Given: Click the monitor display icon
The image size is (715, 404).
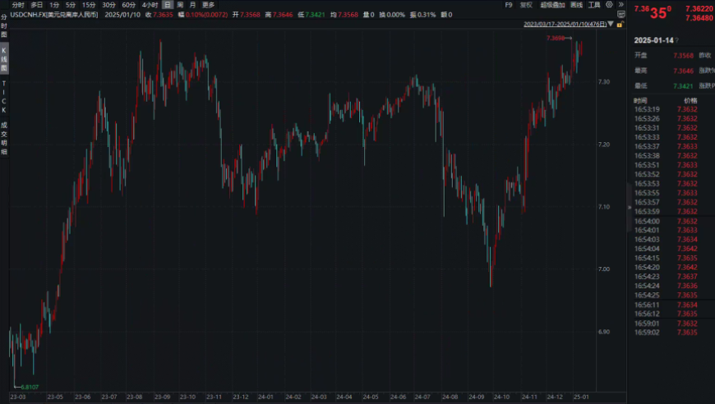Looking at the screenshot, I should pyautogui.click(x=621, y=15).
